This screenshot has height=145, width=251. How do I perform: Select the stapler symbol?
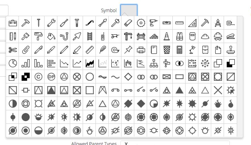click(231, 36)
